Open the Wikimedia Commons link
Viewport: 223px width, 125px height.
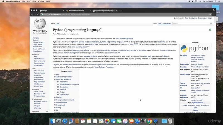[x=41, y=101]
